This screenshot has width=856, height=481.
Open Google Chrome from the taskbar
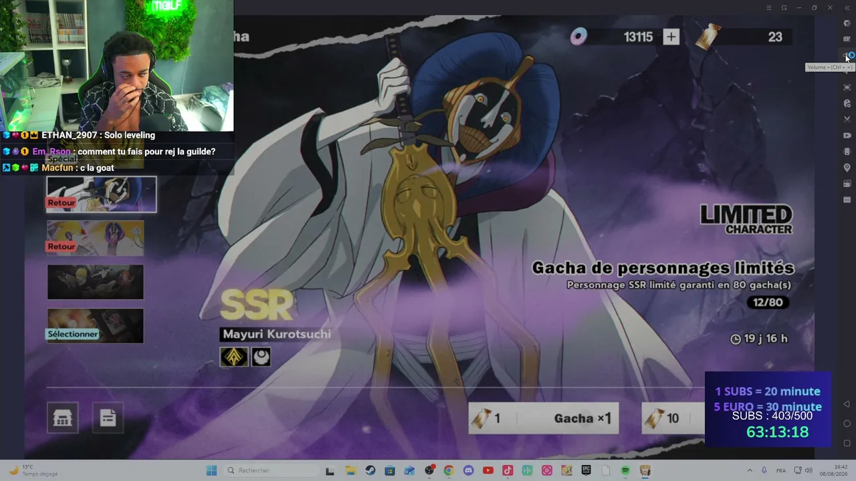449,470
